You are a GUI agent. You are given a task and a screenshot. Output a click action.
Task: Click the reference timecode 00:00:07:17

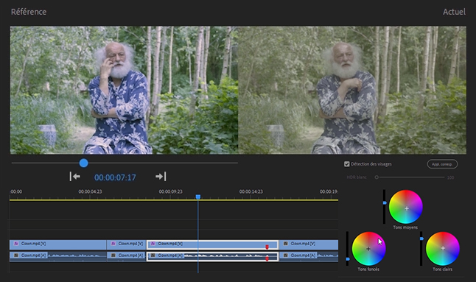point(115,177)
